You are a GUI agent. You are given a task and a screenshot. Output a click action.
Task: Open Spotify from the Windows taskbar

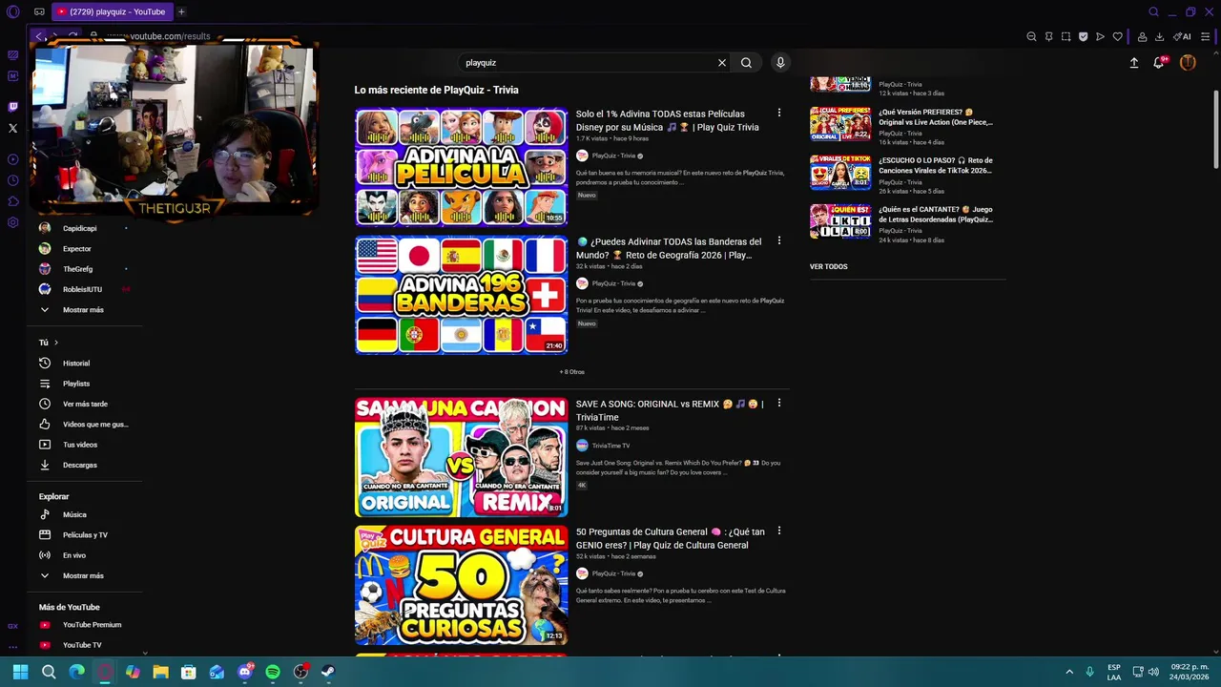point(273,672)
